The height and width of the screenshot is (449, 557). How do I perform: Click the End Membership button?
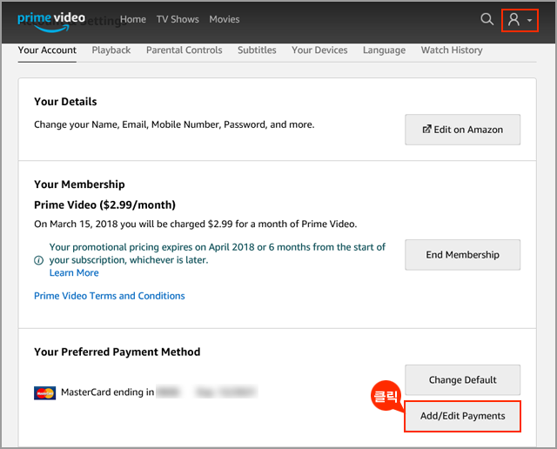pyautogui.click(x=462, y=255)
